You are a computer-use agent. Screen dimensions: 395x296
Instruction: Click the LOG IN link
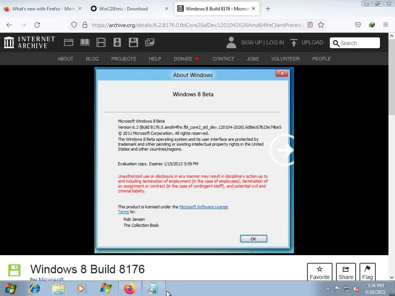[275, 42]
